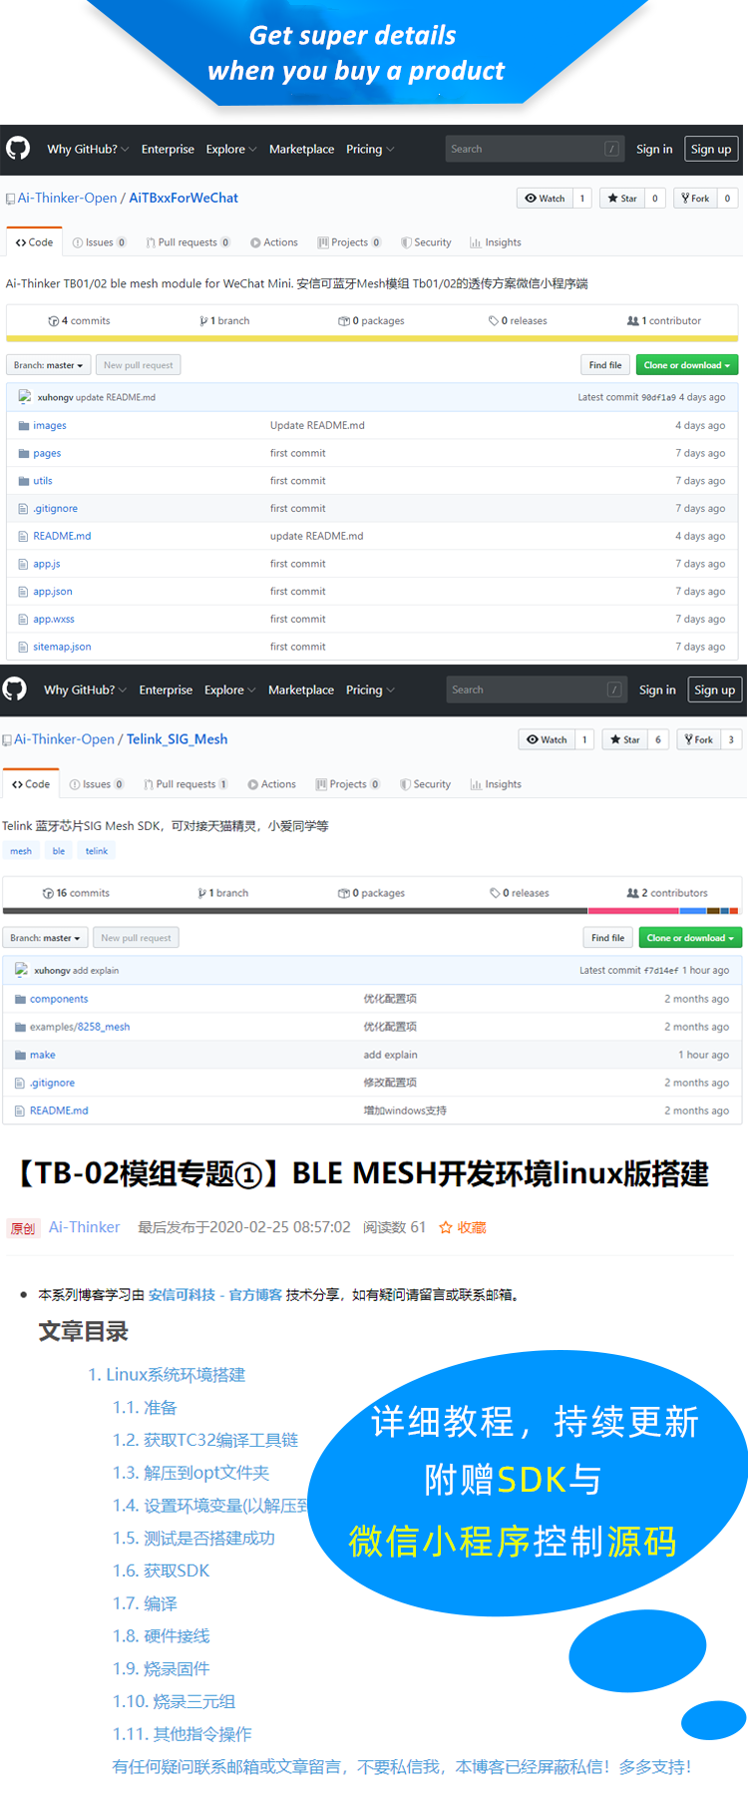Expand Pricing menu in Telink_SIG_Mesh header
The width and height of the screenshot is (748, 1795).
pos(370,689)
